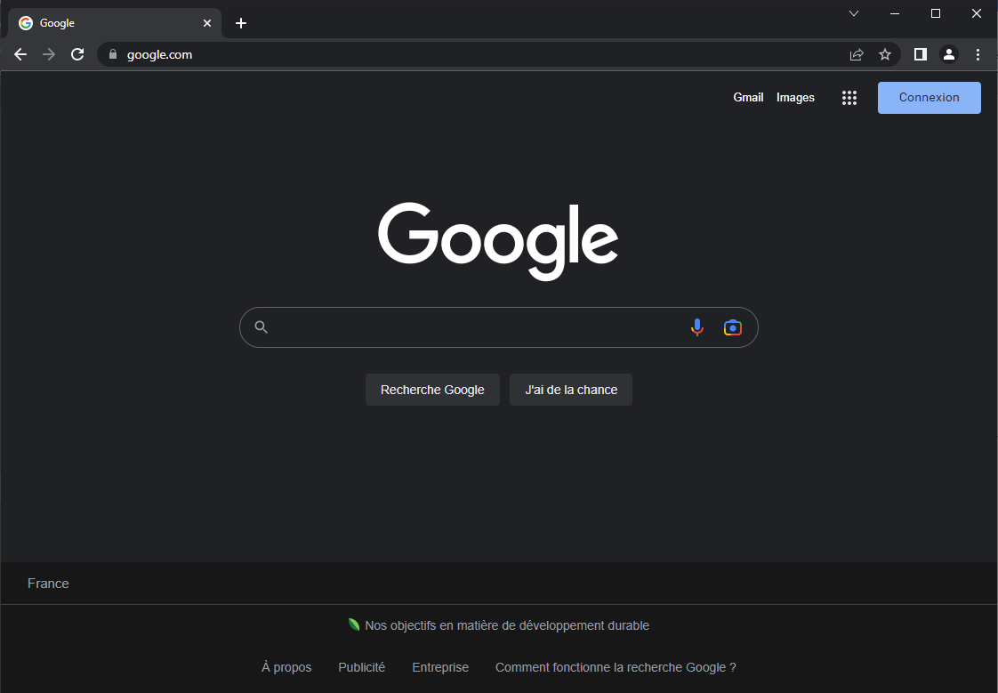
Task: Open the Google apps grid
Action: [849, 98]
